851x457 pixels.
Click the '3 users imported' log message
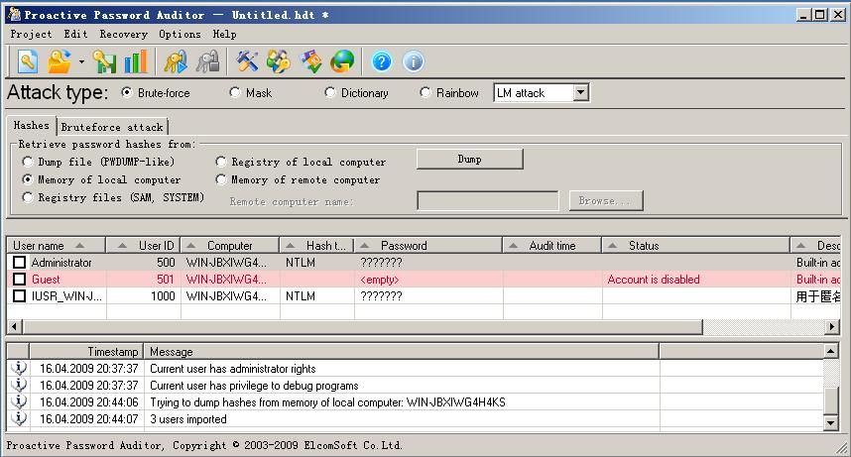click(x=188, y=419)
